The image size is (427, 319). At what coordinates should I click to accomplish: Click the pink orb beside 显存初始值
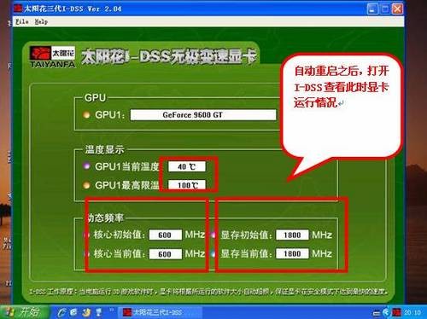(213, 235)
